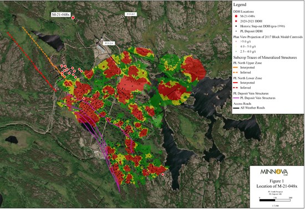Click the Minnova logo gold circle

pyautogui.click(x=278, y=172)
